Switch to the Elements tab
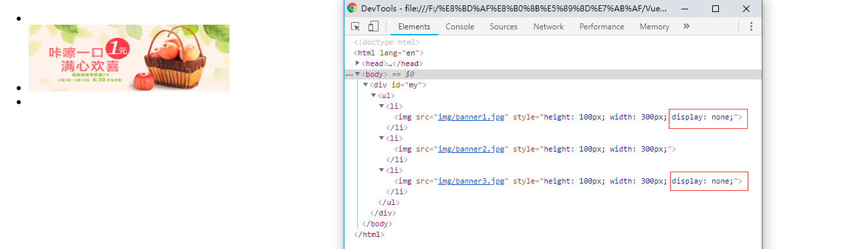Viewport: 852px width, 249px height. click(414, 26)
